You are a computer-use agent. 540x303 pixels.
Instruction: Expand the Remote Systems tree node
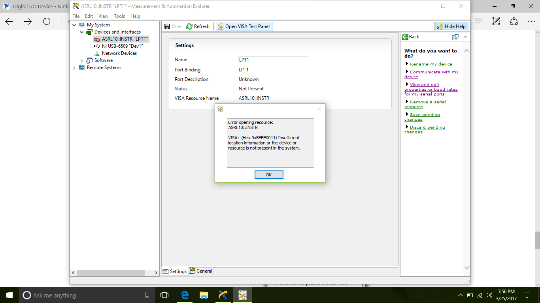point(74,67)
